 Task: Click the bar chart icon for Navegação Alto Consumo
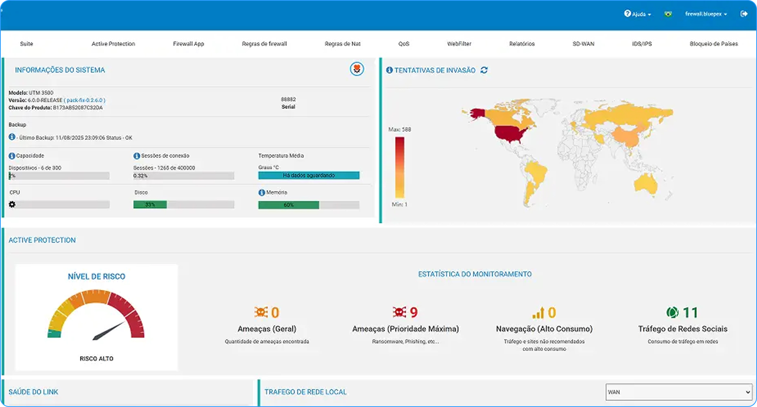(538, 313)
